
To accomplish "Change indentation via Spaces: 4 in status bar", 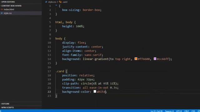I will click(169, 111).
